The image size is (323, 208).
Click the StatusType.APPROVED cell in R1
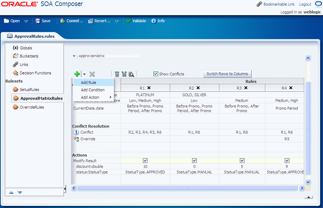145,172
